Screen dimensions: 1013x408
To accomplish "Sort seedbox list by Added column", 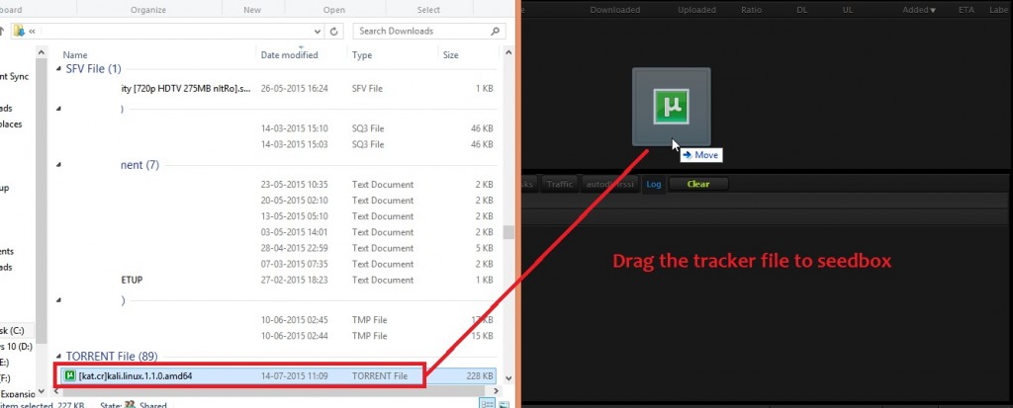I will pyautogui.click(x=919, y=10).
